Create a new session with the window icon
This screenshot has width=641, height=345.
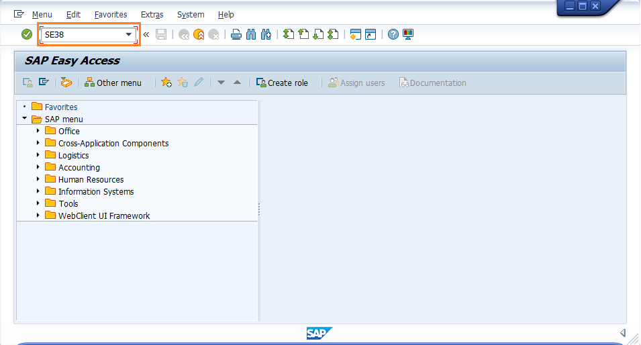(355, 34)
